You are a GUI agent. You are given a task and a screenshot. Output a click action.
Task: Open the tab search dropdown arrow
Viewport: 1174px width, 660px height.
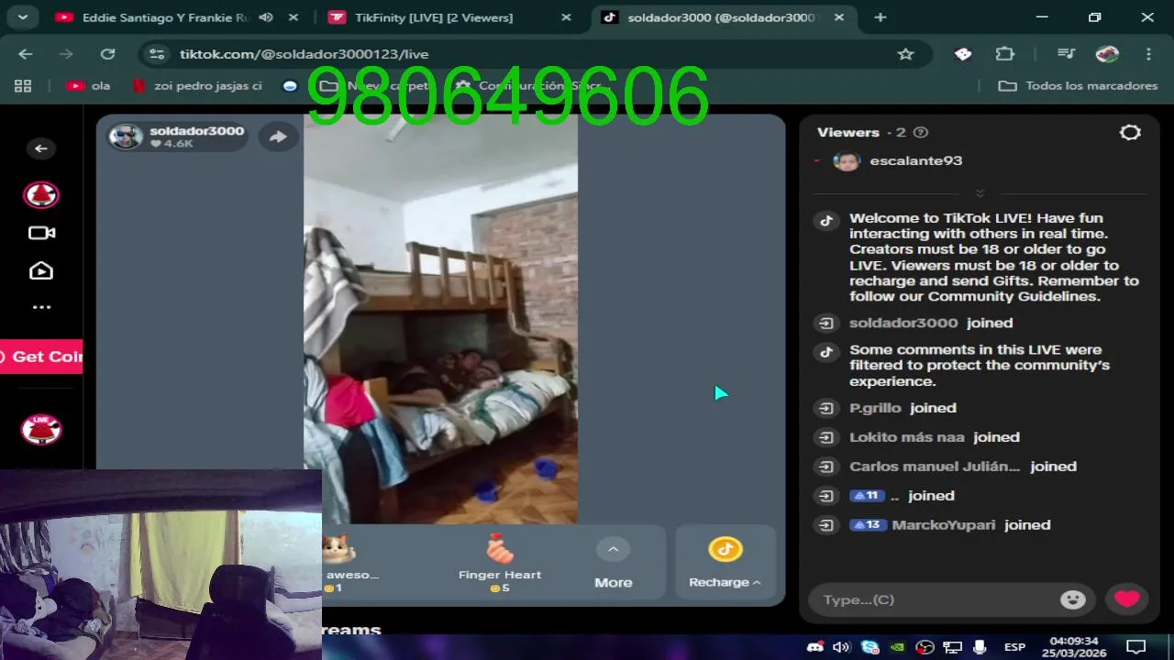point(22,17)
